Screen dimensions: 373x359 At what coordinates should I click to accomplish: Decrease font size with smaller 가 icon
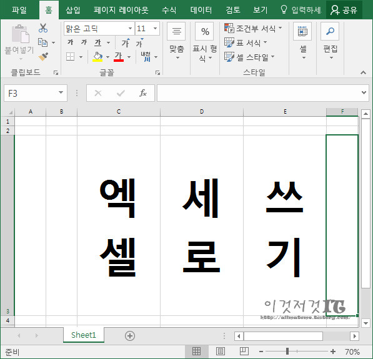tap(139, 43)
